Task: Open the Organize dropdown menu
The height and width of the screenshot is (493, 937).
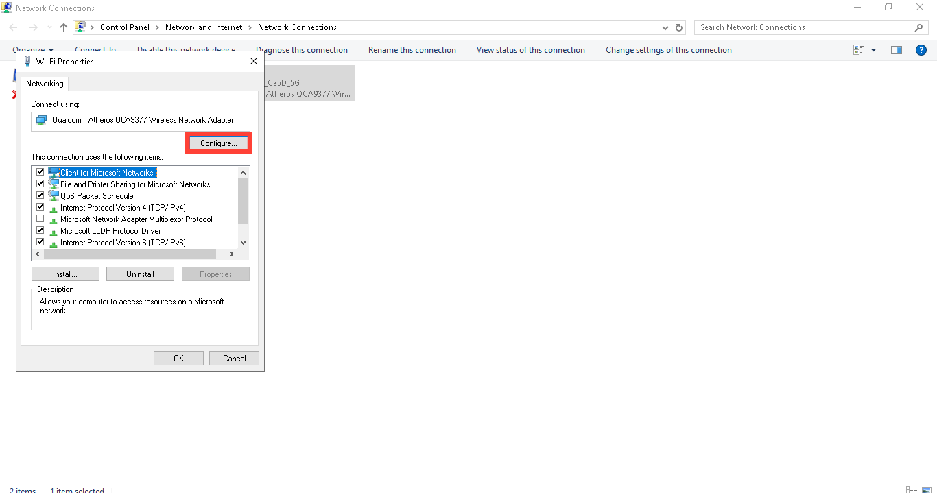Action: (33, 50)
